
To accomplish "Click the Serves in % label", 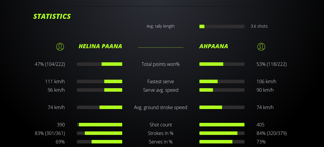I will [161, 142].
